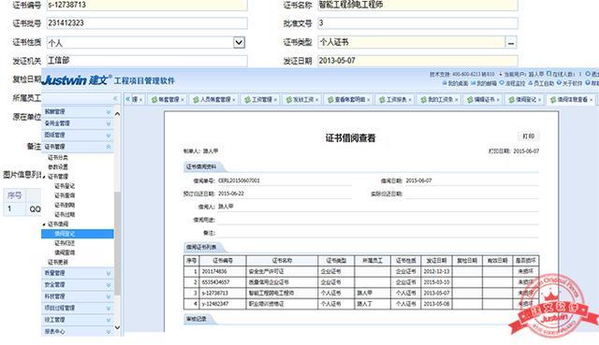This screenshot has height=345, width=599.
Task: Click the 发证机关 input field
Action: tap(147, 61)
